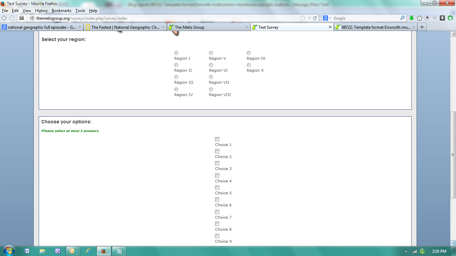Click the green download arrow icon
456x256 pixels.
[412, 18]
